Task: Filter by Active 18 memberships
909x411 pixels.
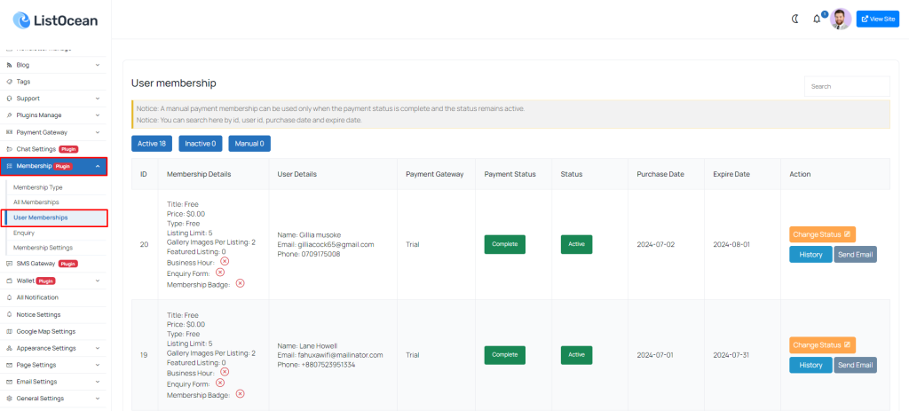Action: [152, 143]
